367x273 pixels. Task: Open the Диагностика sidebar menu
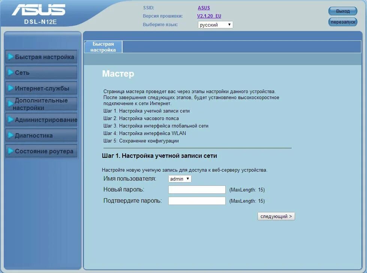[x=42, y=135]
